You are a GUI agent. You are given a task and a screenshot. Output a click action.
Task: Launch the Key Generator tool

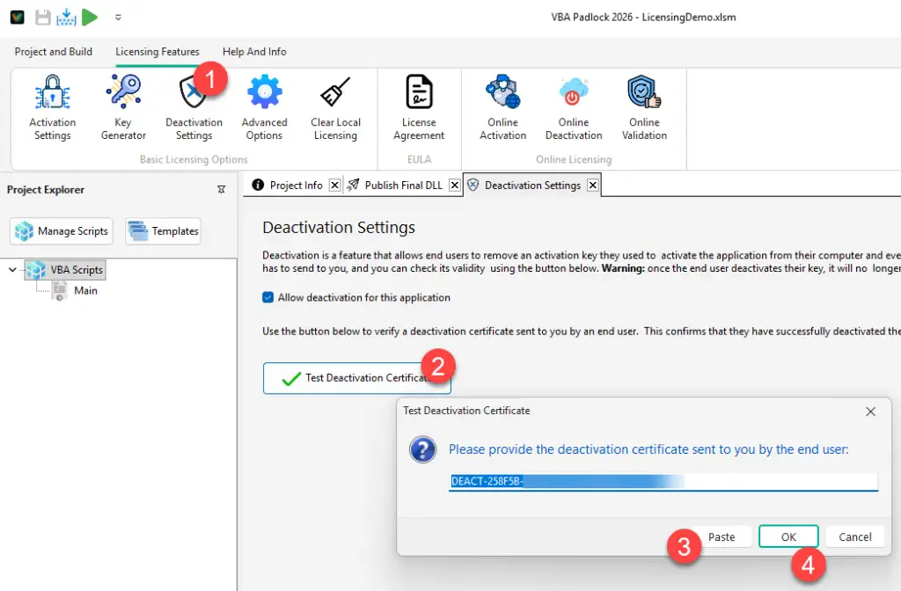tap(122, 106)
